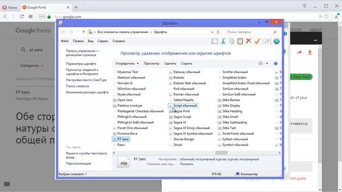Change the view layout icon in Fonts
The height and width of the screenshot is (192, 342).
coord(261,63)
